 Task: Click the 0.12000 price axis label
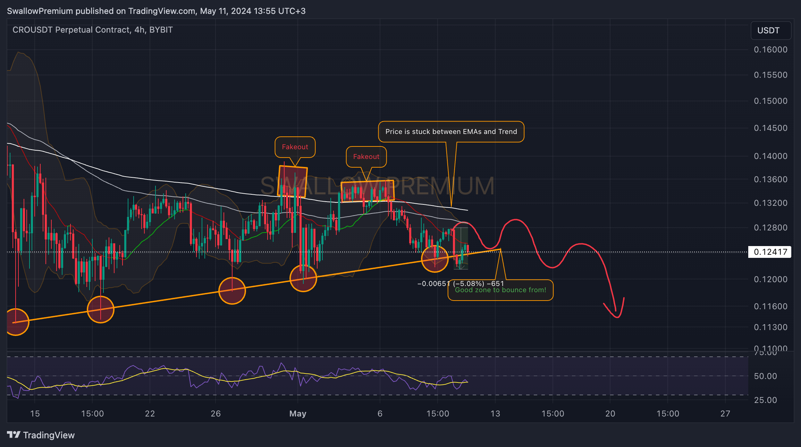pyautogui.click(x=770, y=279)
